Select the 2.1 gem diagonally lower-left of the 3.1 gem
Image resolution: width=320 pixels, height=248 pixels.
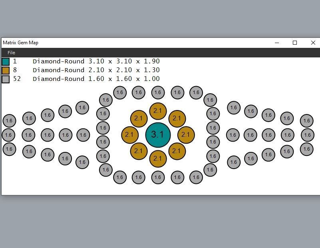pos(139,151)
